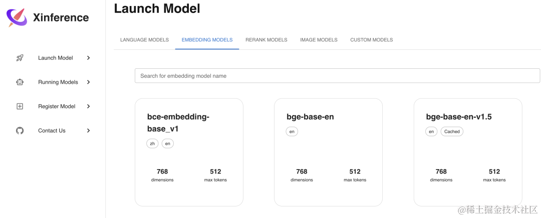This screenshot has height=218, width=541.
Task: Click the plus-box Register Model icon
Action: coord(20,106)
